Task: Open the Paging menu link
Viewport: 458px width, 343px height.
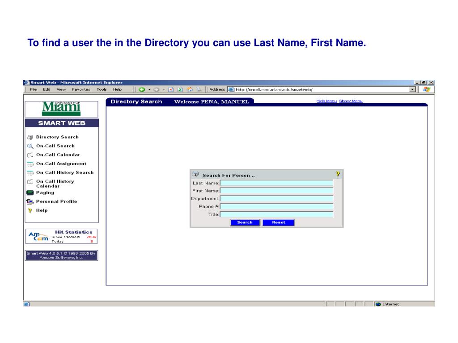Action: 45,192
